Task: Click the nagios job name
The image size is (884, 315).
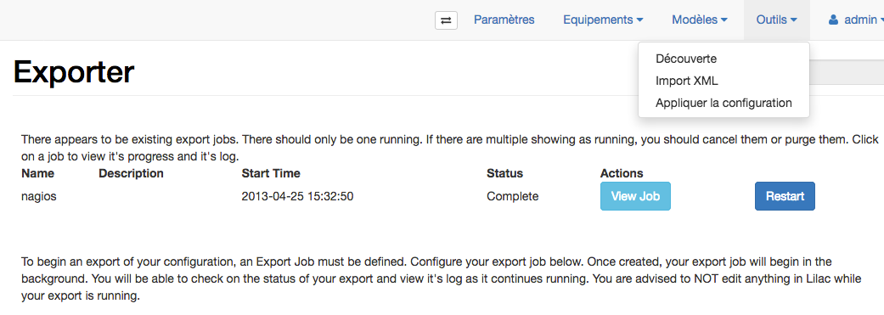Action: point(39,197)
